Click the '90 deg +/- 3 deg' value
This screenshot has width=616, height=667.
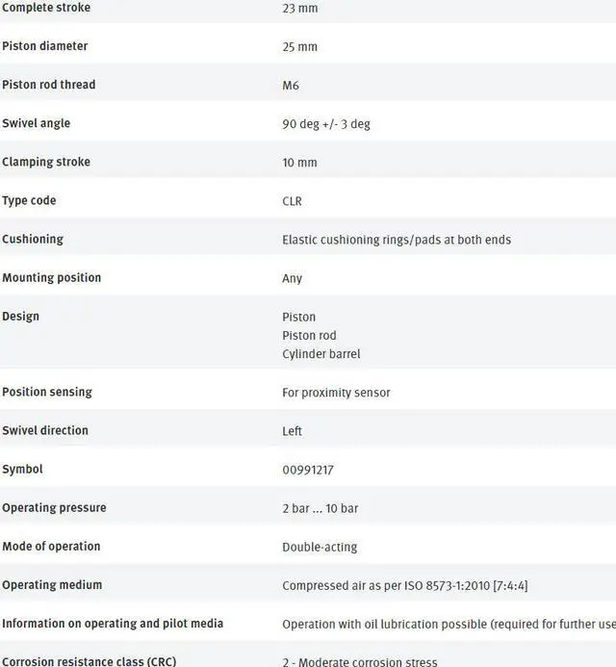coord(325,124)
